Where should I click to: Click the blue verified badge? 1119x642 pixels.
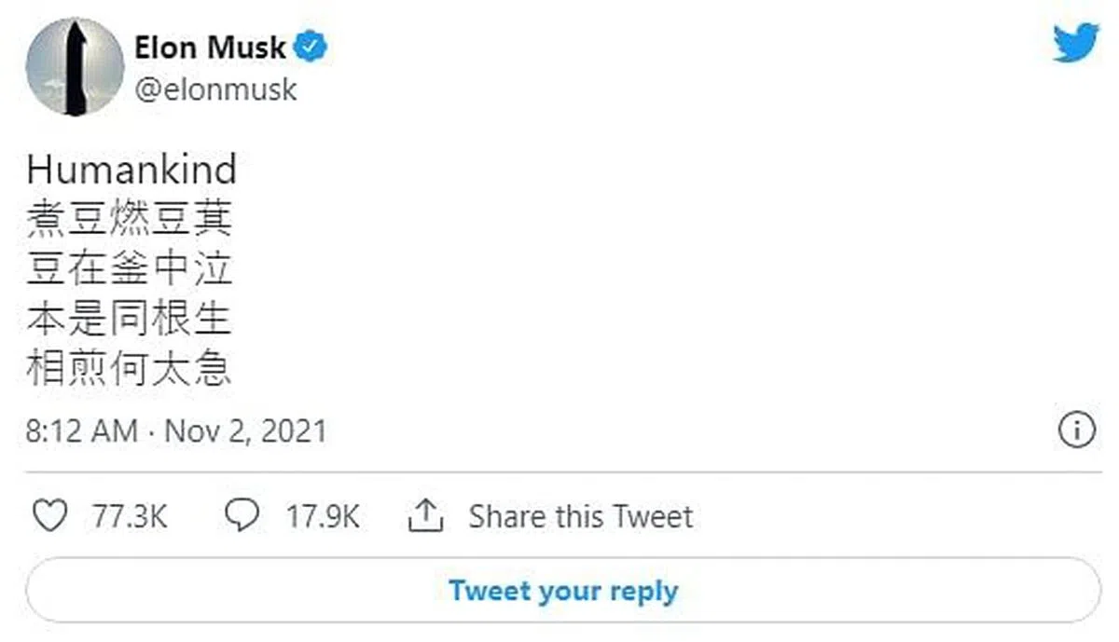point(311,47)
